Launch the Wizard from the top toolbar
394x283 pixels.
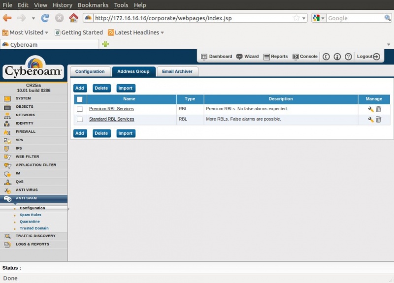247,57
